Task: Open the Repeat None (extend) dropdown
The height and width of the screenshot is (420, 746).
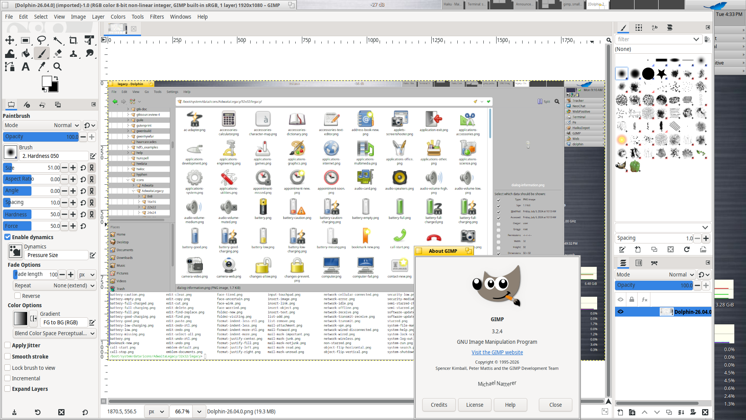Action: tap(55, 285)
